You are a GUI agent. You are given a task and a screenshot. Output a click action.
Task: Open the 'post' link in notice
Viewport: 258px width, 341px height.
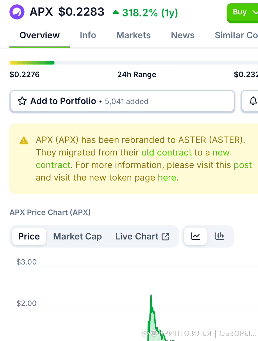[242, 165]
